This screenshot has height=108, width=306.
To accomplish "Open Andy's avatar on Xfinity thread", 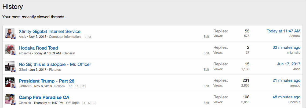I will point(10,33).
